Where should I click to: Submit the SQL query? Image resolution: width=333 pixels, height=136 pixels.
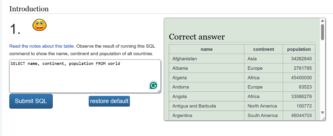[31, 101]
